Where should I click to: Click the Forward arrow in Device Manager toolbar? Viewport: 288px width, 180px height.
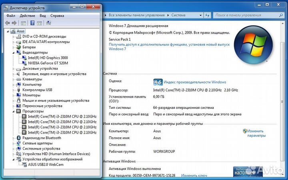pos(14,23)
